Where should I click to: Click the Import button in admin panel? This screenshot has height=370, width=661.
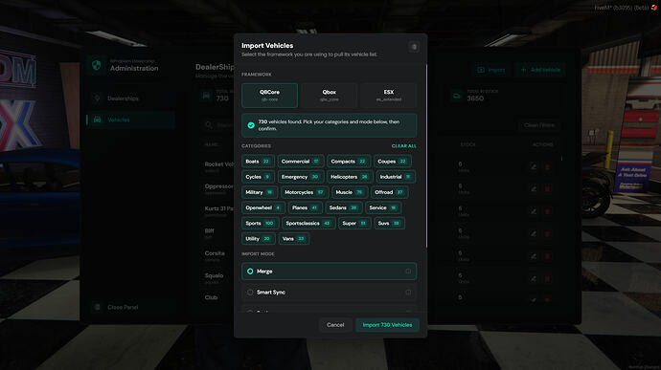tap(491, 70)
